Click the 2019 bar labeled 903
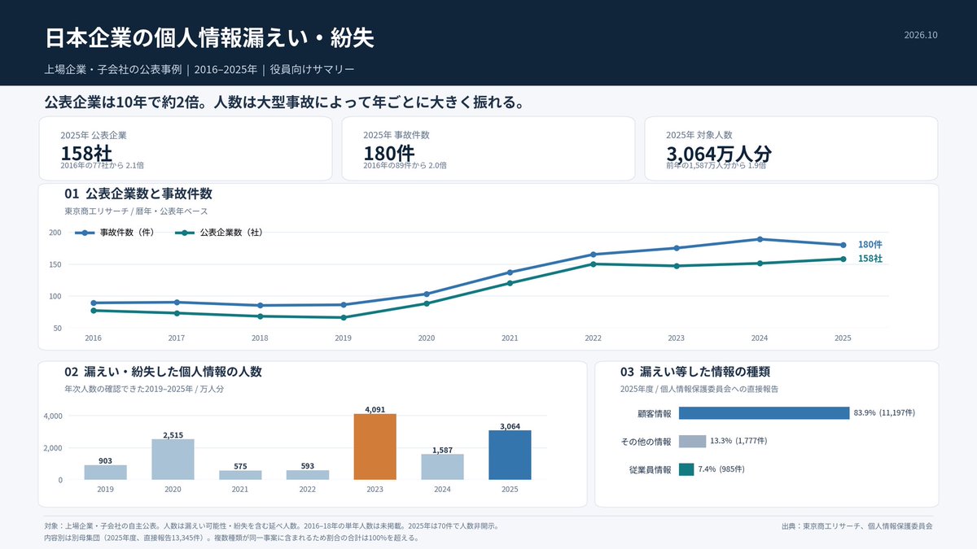This screenshot has width=977, height=549. (105, 473)
